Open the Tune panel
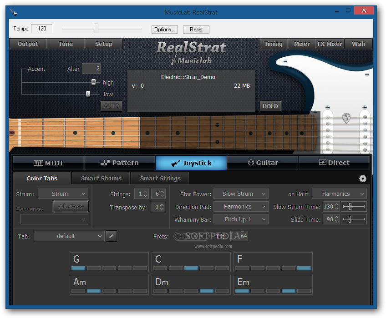The height and width of the screenshot is (318, 386). [x=66, y=44]
